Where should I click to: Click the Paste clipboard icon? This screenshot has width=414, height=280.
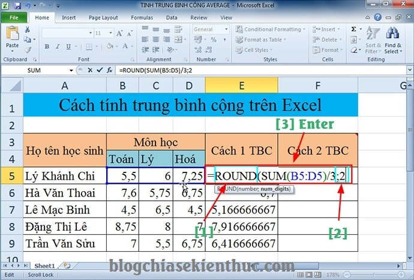[12, 34]
